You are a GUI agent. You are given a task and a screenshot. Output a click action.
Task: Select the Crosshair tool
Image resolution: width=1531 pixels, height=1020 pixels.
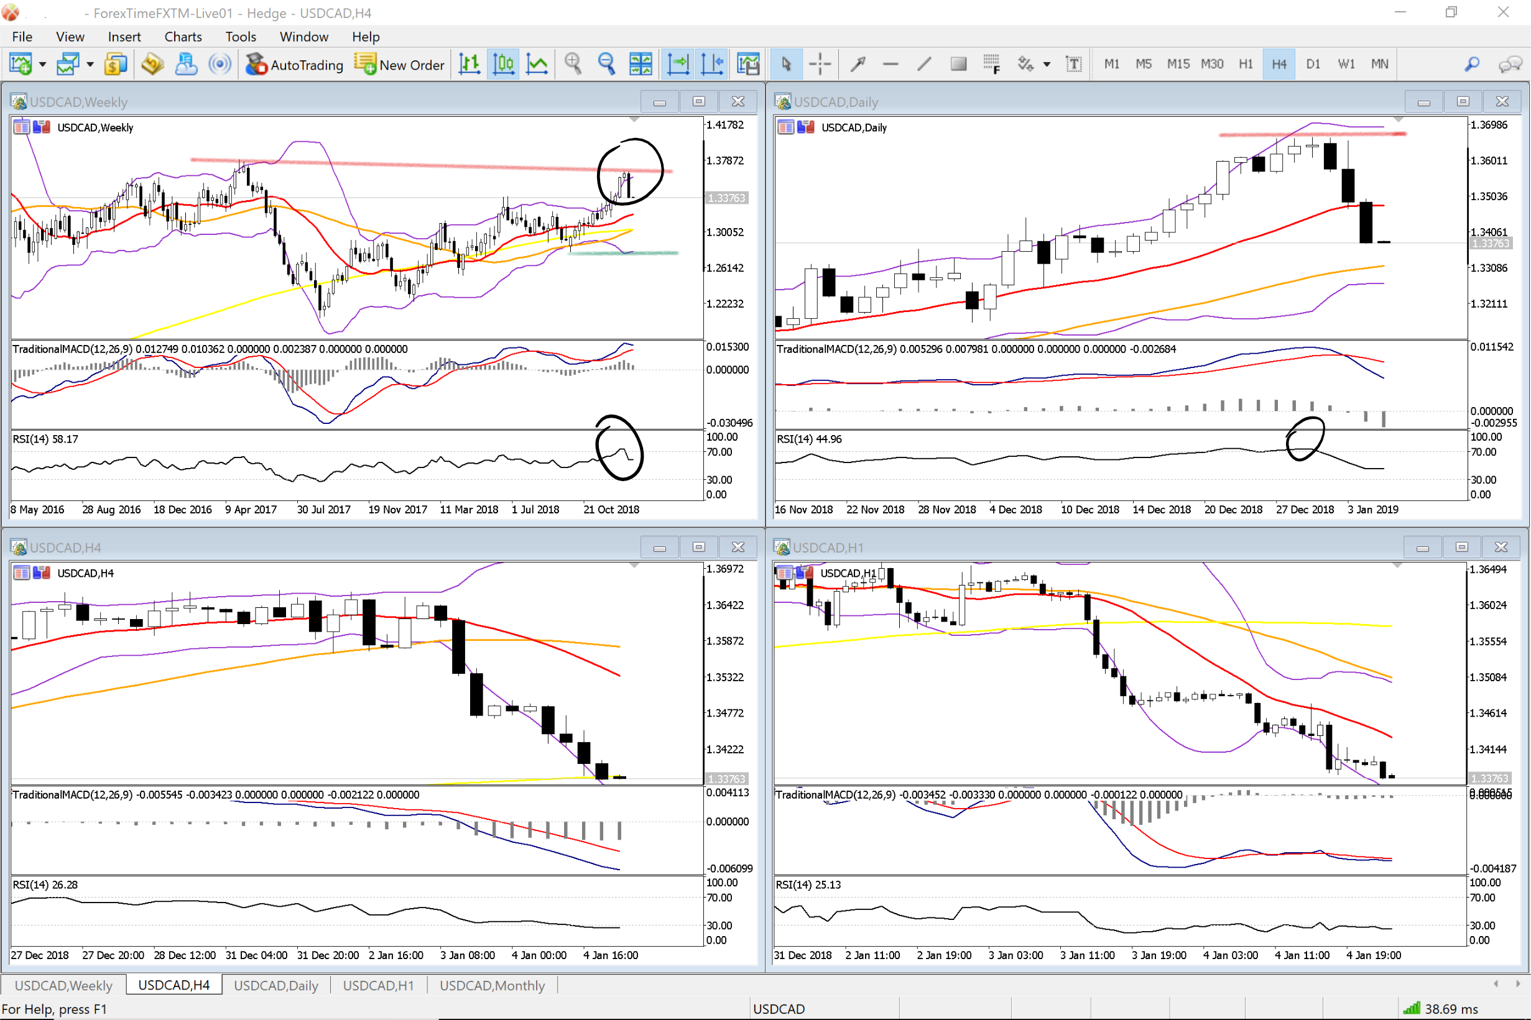click(x=820, y=64)
